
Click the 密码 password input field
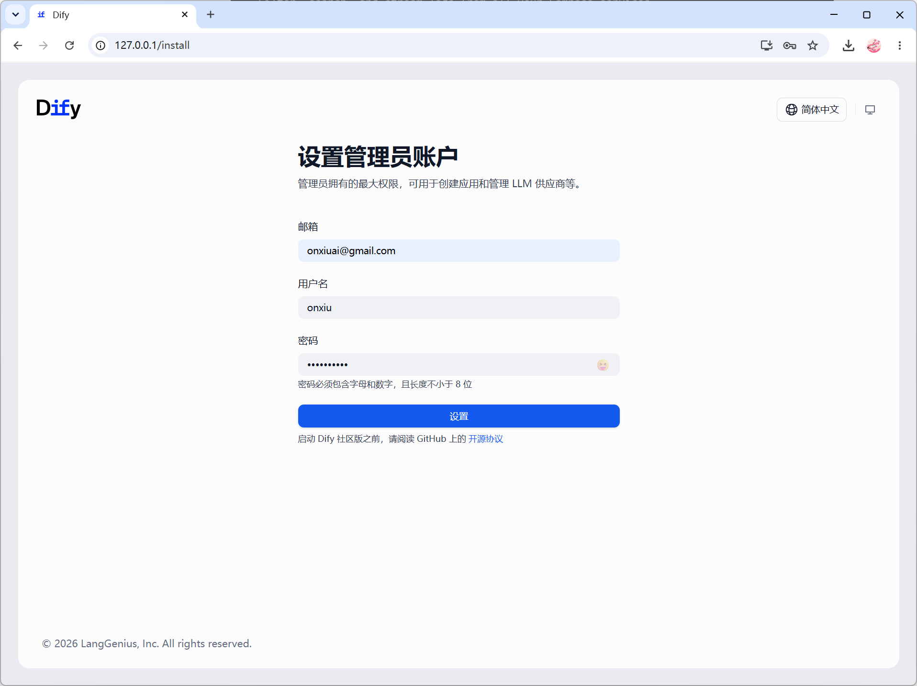458,365
